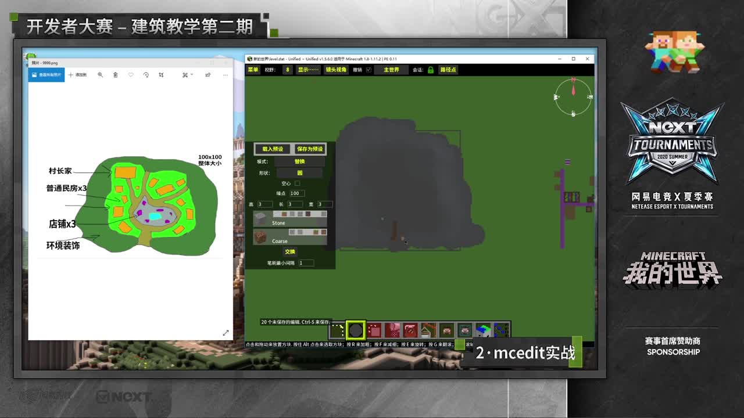This screenshot has height=418, width=744.
Task: Select the round brush tool in the MCEdit hotbar
Action: pyautogui.click(x=355, y=330)
